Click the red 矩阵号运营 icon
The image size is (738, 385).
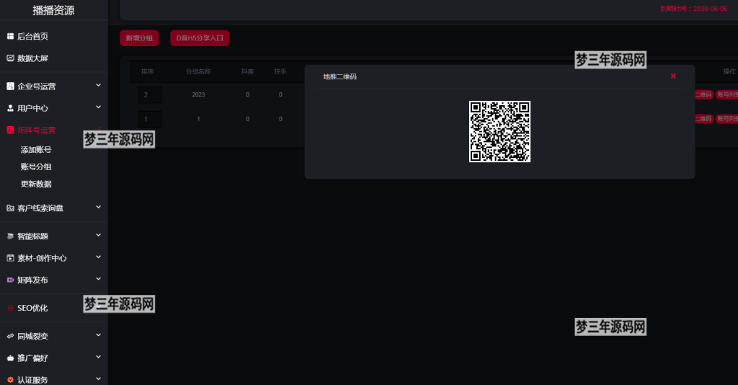(x=10, y=130)
